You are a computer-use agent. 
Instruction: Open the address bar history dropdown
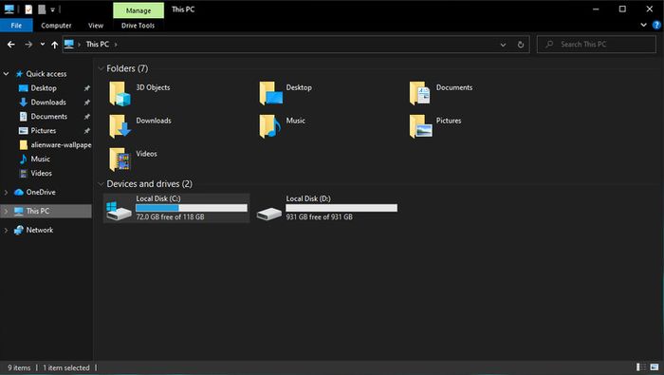point(503,45)
